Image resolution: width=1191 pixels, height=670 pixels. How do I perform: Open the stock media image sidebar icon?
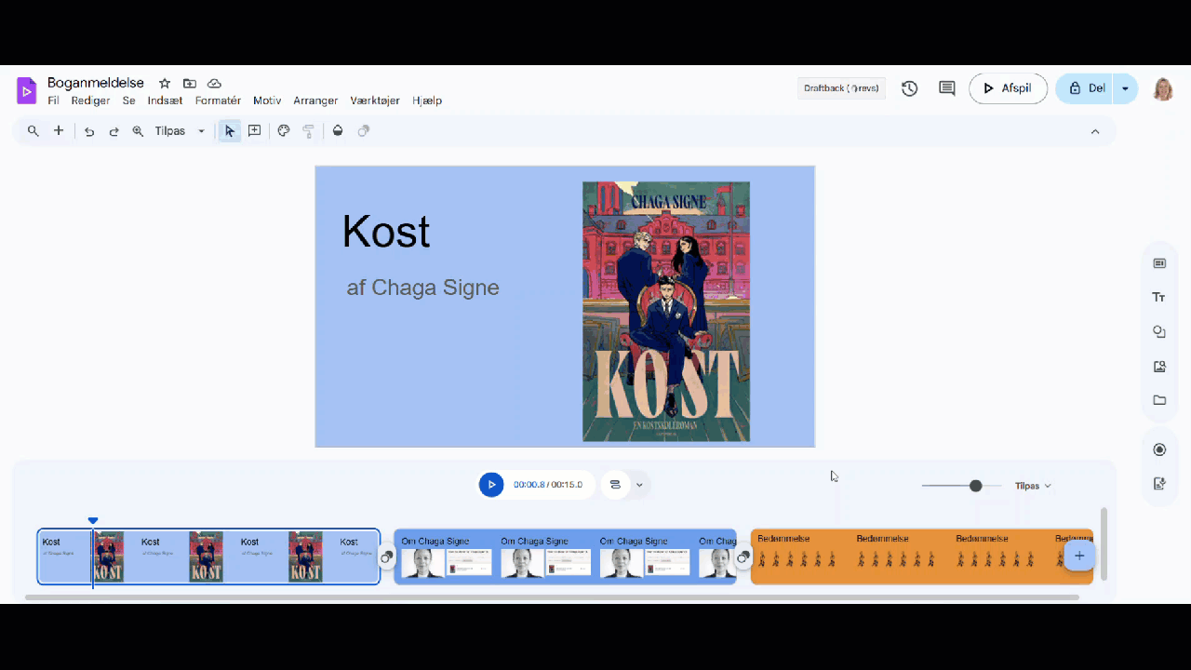pos(1159,367)
